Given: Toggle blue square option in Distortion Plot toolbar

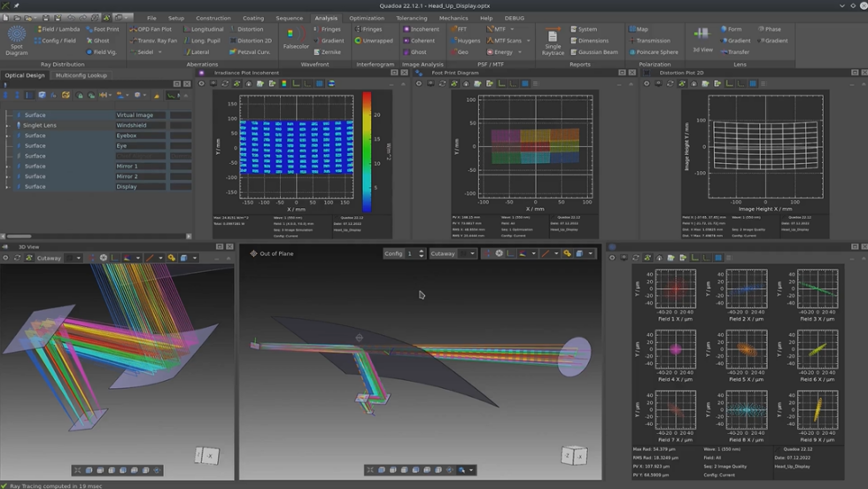Looking at the screenshot, I should (x=753, y=83).
